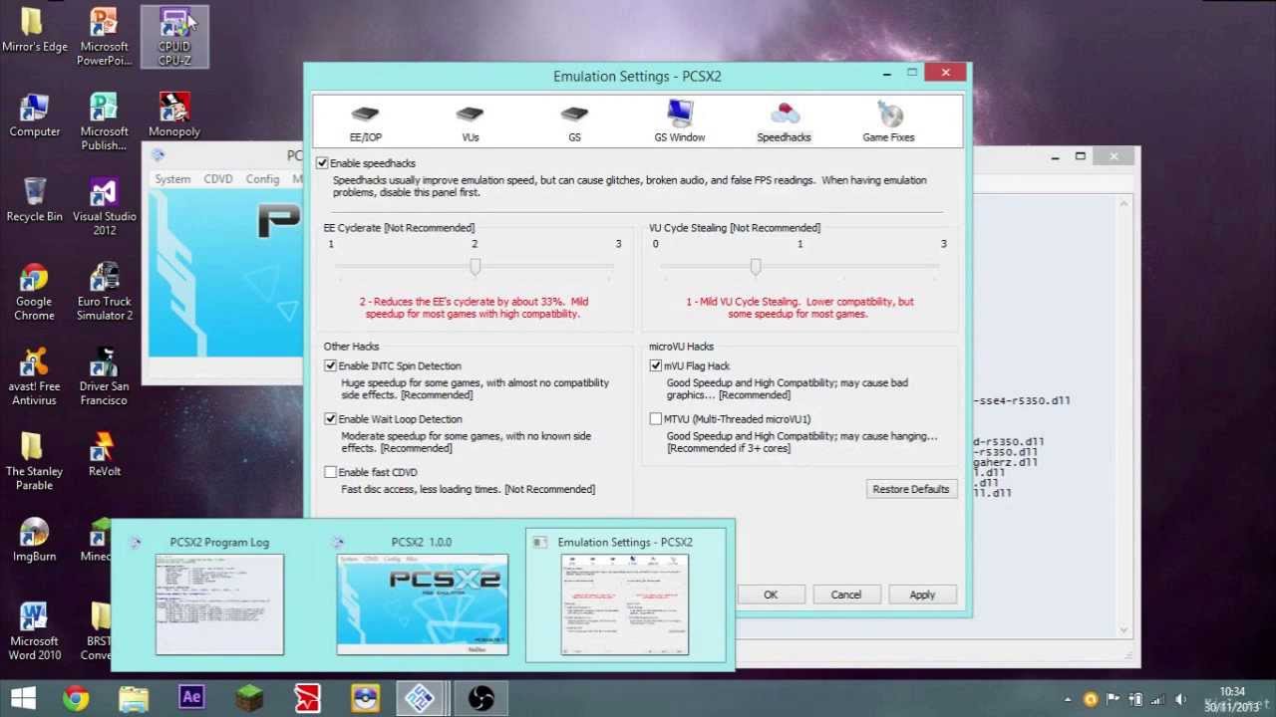Open the System menu in PCSX2 window
This screenshot has width=1276, height=717.
(x=172, y=179)
